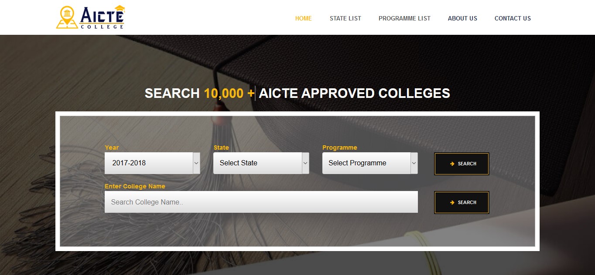Open the About Us page
The width and height of the screenshot is (595, 275).
[x=462, y=18]
